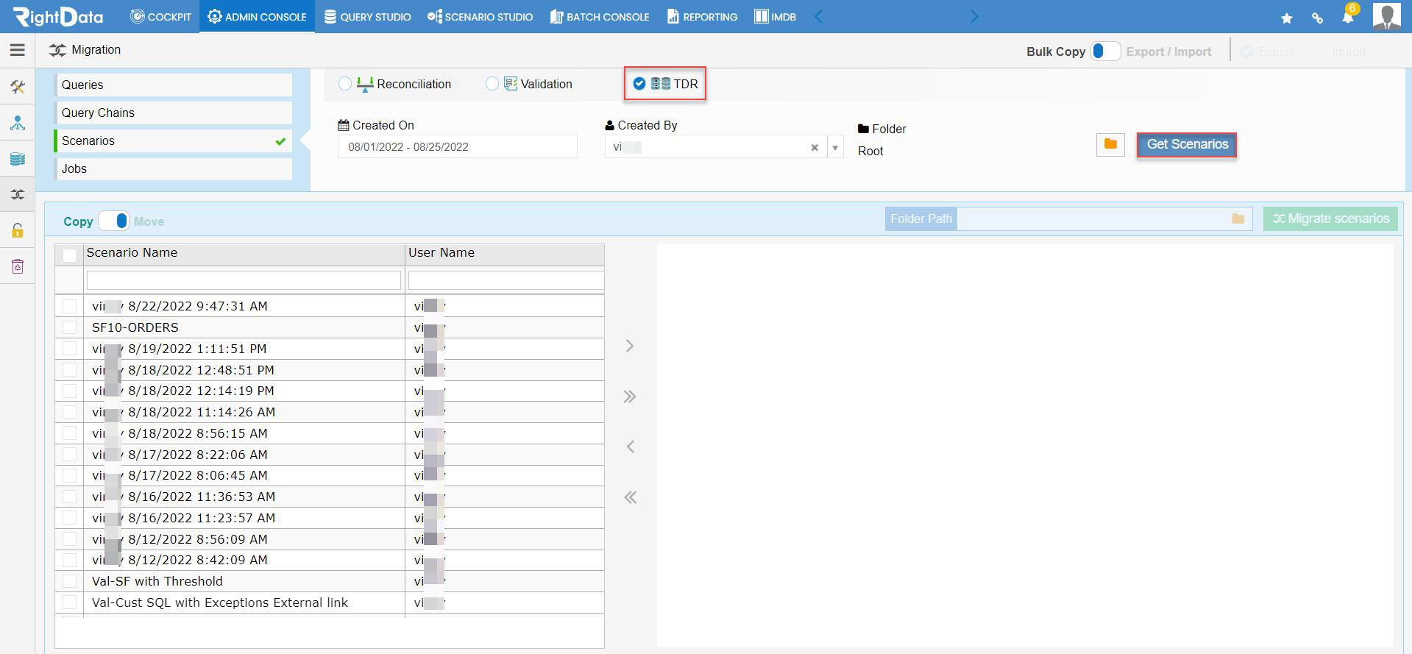Click scenario dated 8/22/2022 9:47:31 AM

pos(180,306)
